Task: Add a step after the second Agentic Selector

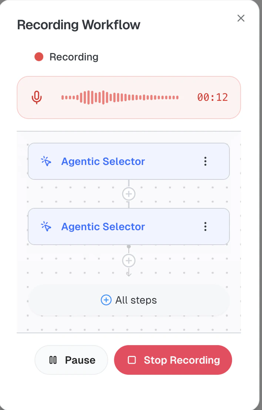Action: [129, 260]
